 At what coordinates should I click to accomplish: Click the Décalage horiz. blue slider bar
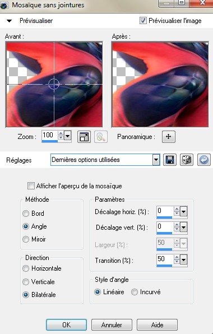(164, 217)
